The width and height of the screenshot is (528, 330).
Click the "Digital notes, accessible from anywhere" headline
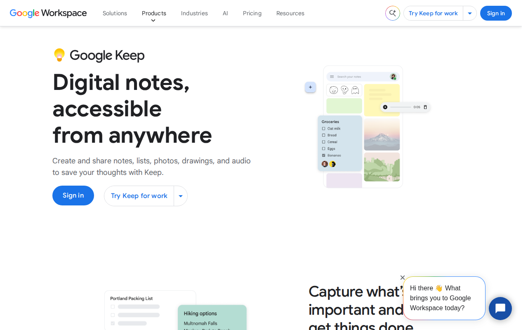(132, 108)
